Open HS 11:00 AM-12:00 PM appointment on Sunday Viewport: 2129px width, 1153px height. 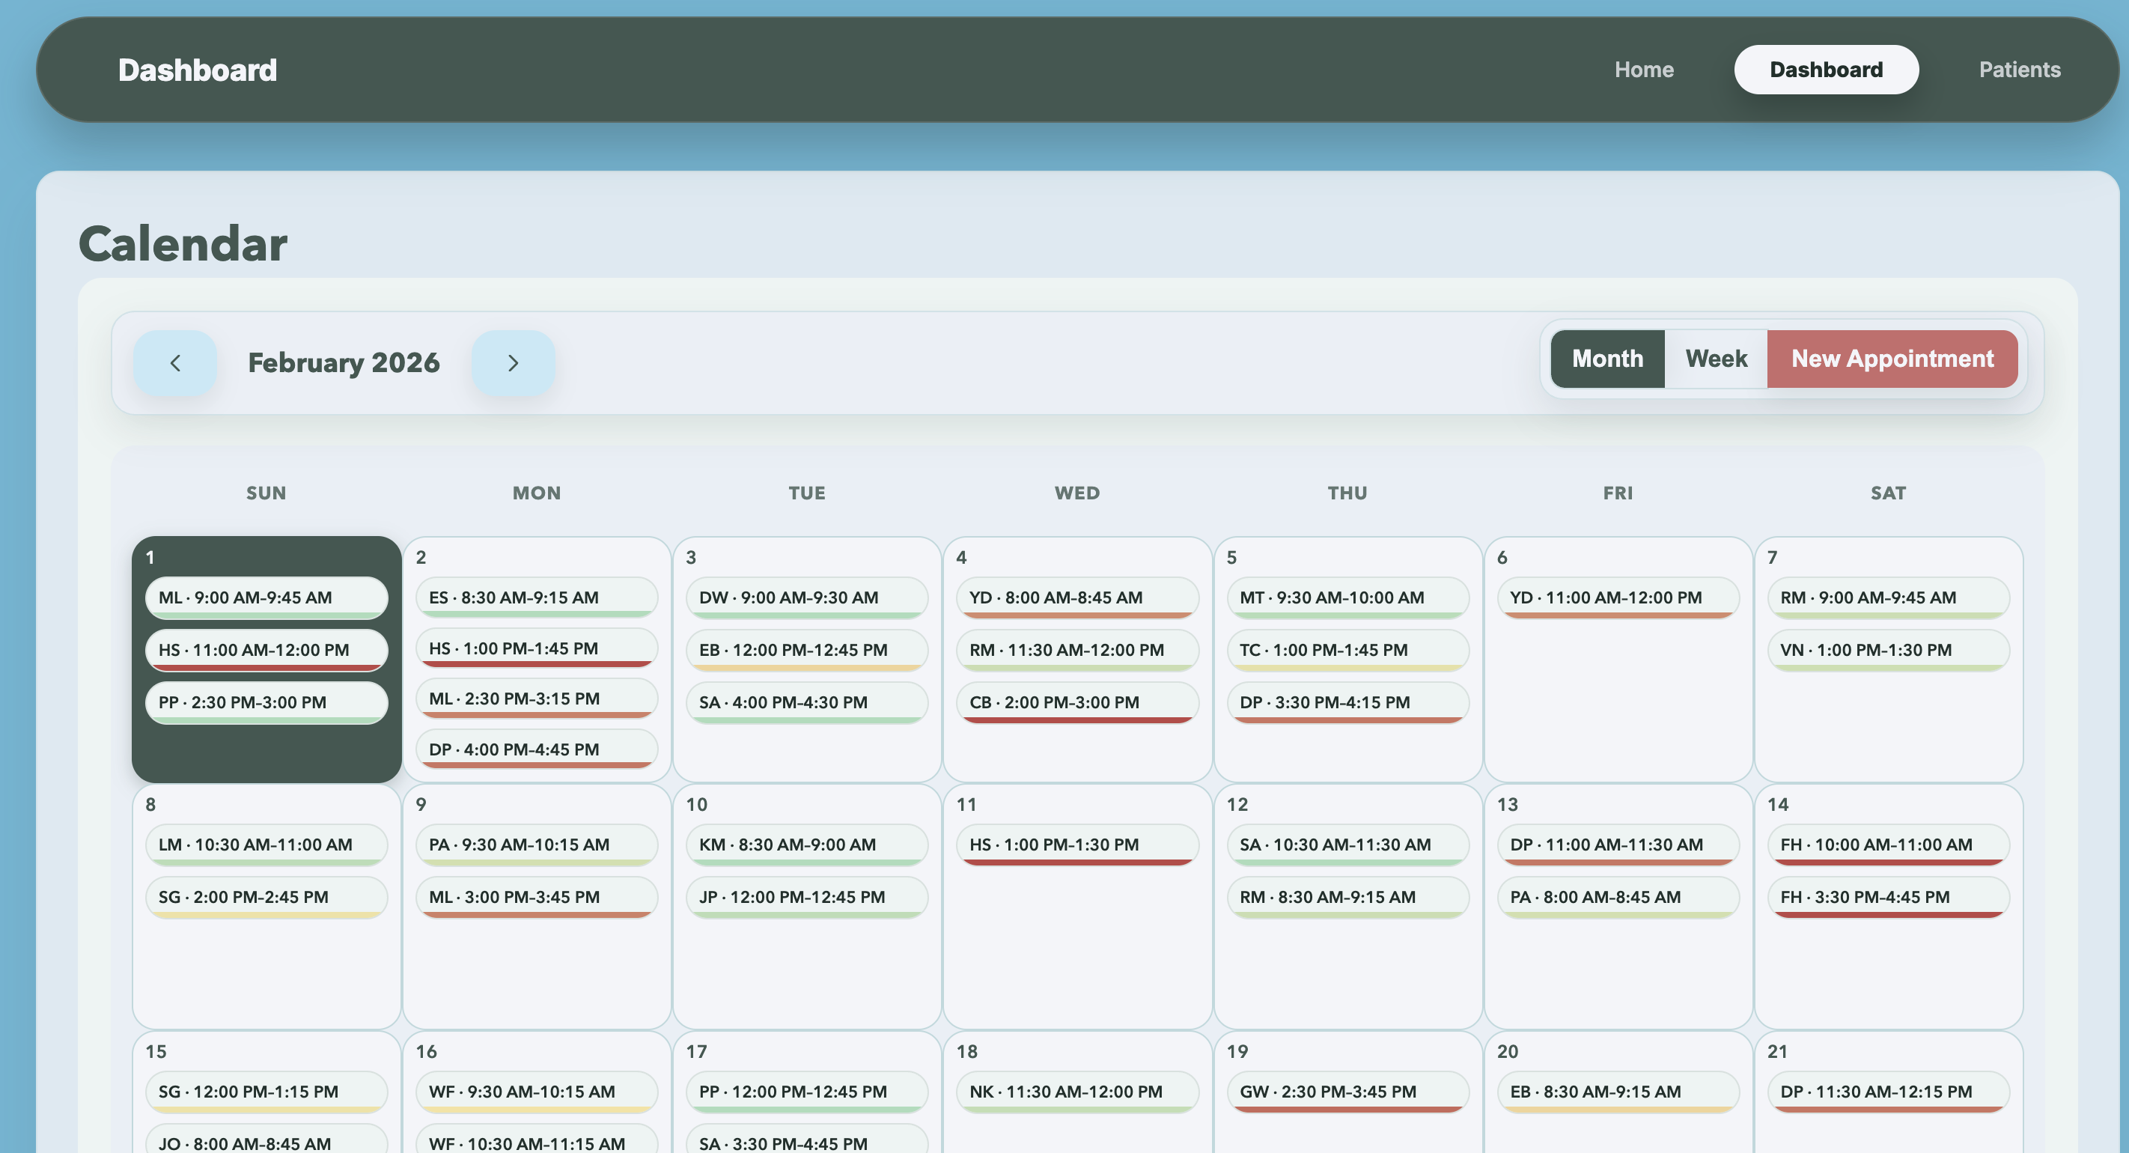pyautogui.click(x=266, y=650)
